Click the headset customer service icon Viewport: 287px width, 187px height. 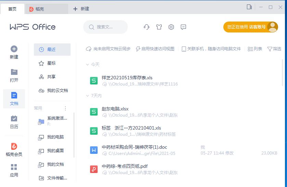[x=147, y=27]
